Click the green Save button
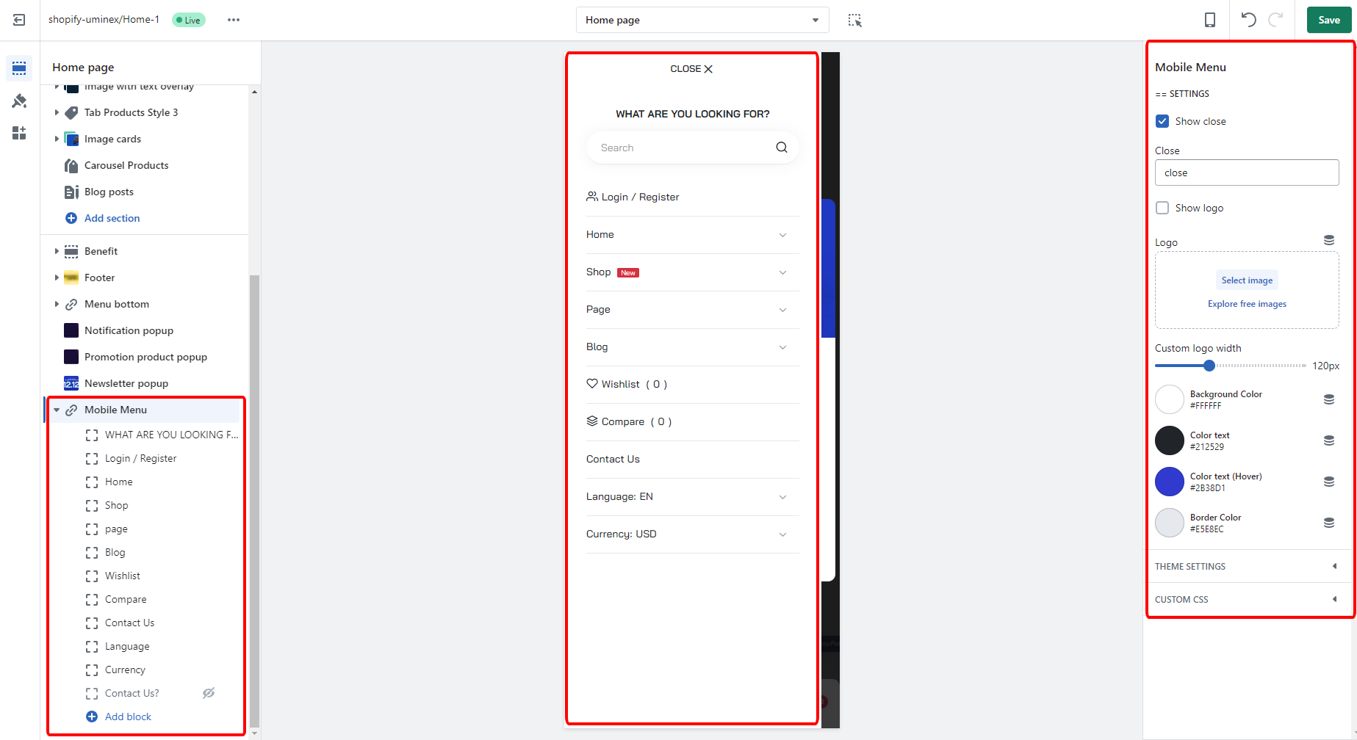 [x=1328, y=20]
